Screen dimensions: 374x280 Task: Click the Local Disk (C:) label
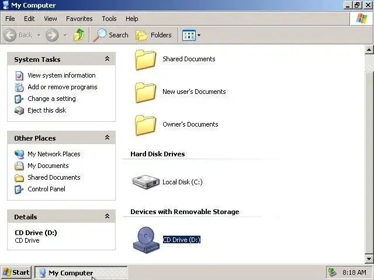click(x=182, y=182)
